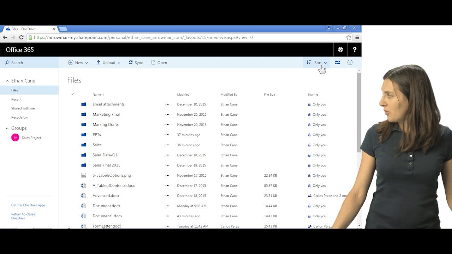The height and width of the screenshot is (254, 452).
Task: Click the 'Only you' sharing status for PPTs
Action: pos(319,135)
